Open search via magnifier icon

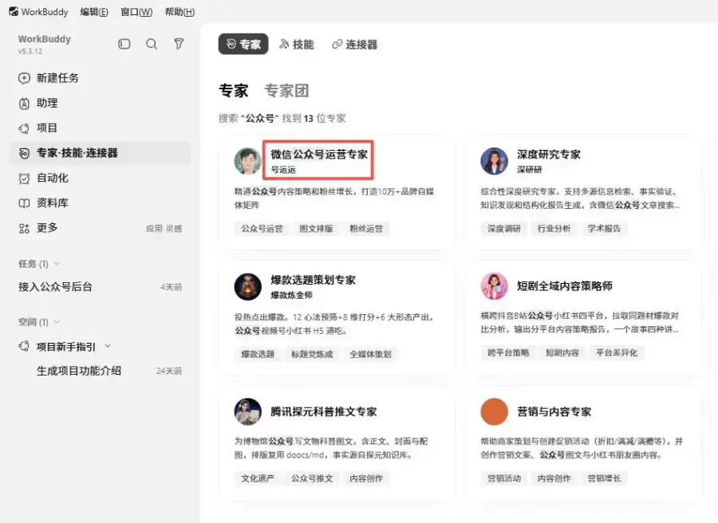click(152, 44)
